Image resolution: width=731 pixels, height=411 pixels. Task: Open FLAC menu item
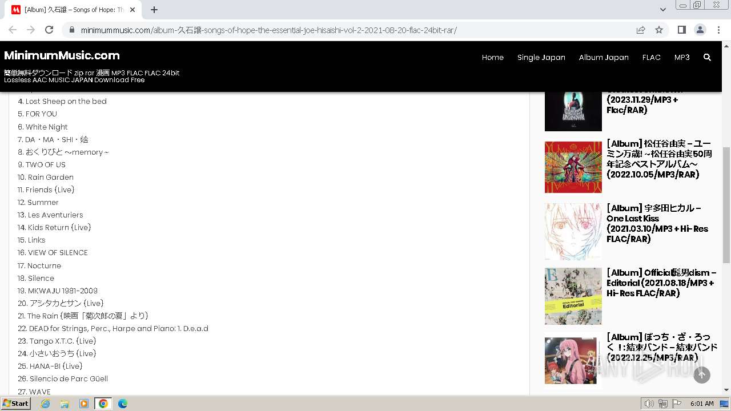click(x=652, y=58)
